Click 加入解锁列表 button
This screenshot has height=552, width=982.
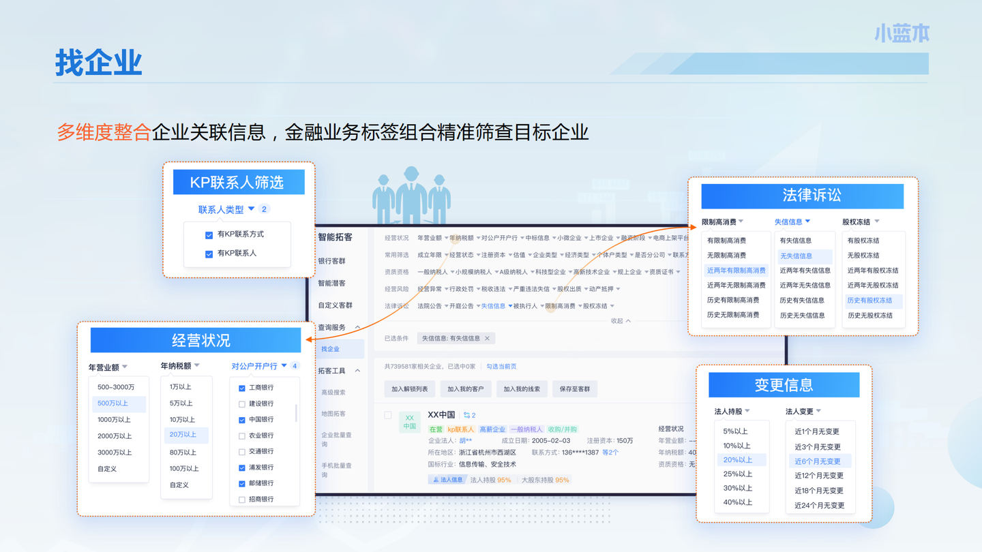point(410,389)
